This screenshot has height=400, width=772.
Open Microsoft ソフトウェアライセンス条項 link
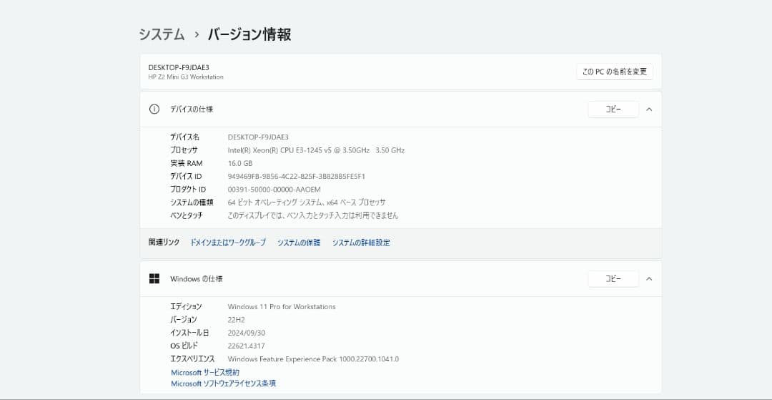tap(224, 384)
